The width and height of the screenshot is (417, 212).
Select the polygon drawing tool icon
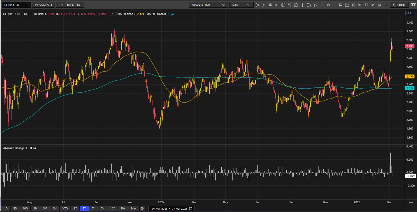point(316,5)
